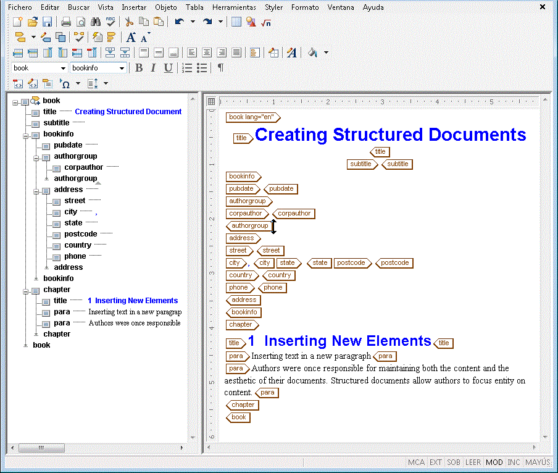Open print preview with the magnifier page icon

click(x=81, y=22)
